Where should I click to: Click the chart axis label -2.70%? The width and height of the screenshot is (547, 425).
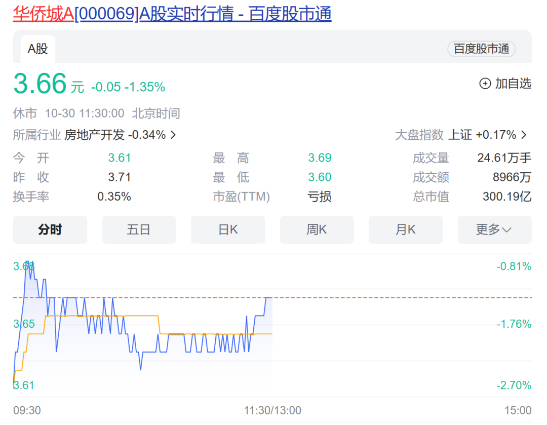coord(514,385)
